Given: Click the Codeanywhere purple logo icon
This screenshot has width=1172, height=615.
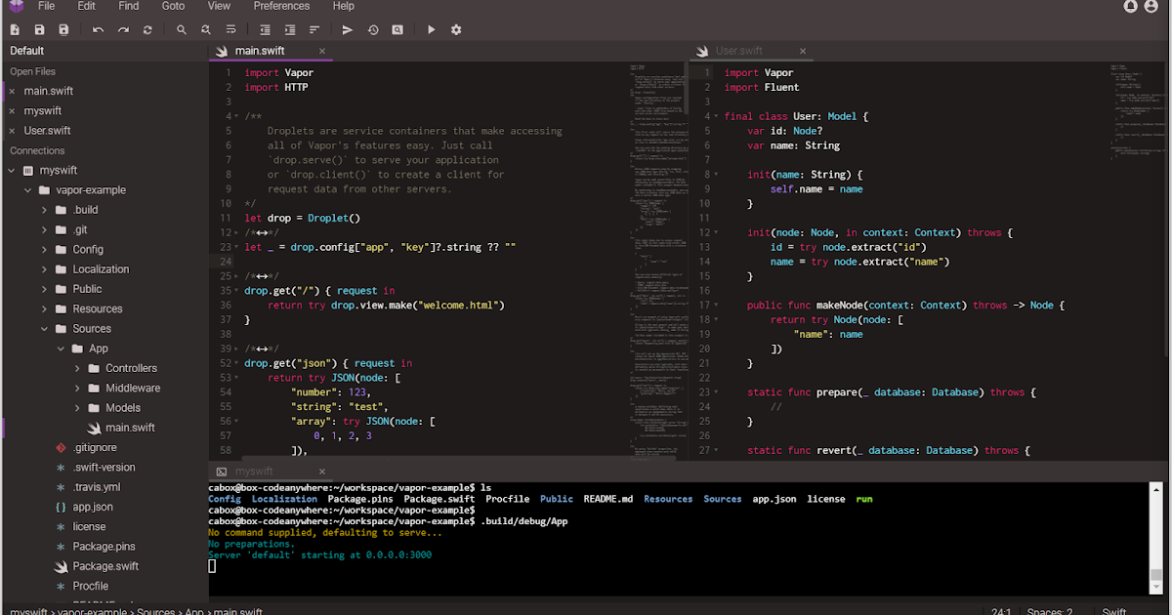Looking at the screenshot, I should 15,6.
